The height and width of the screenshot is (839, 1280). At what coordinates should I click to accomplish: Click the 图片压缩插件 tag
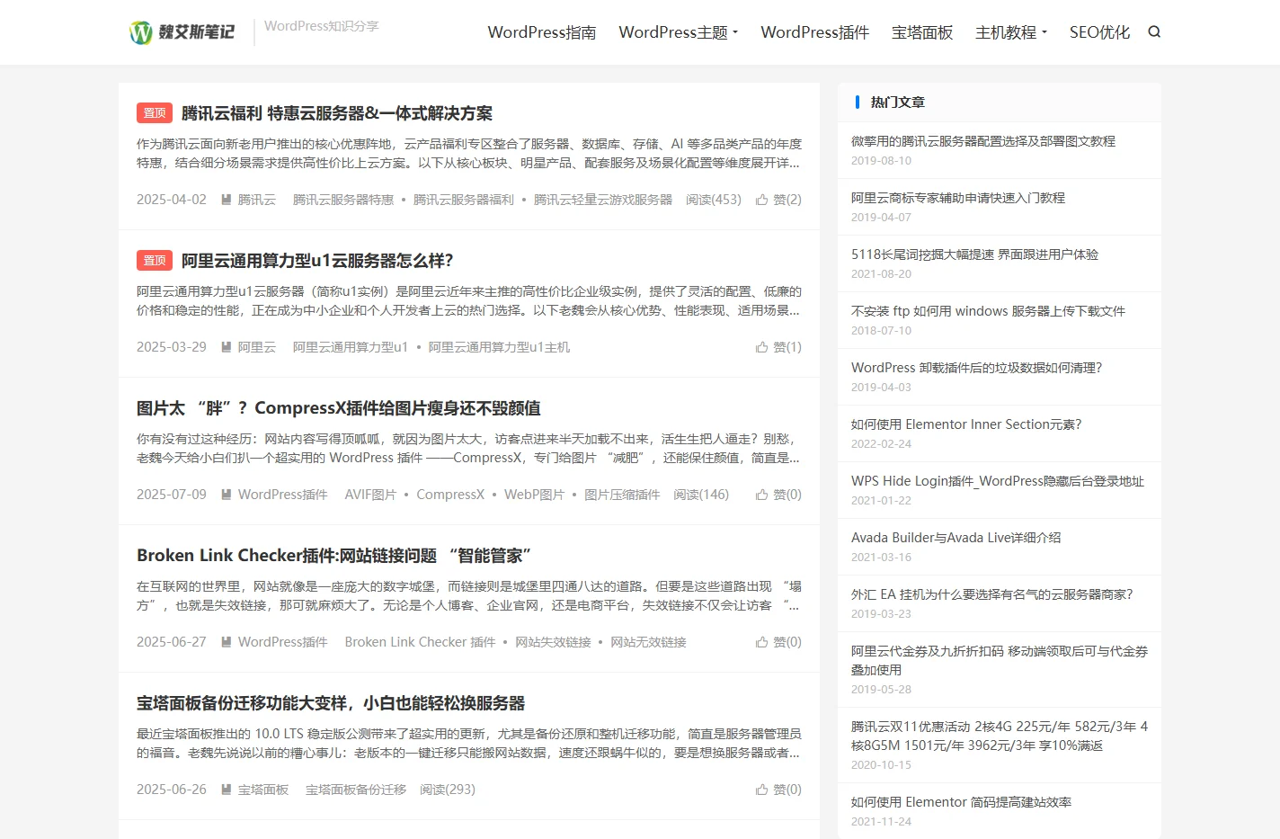point(622,495)
